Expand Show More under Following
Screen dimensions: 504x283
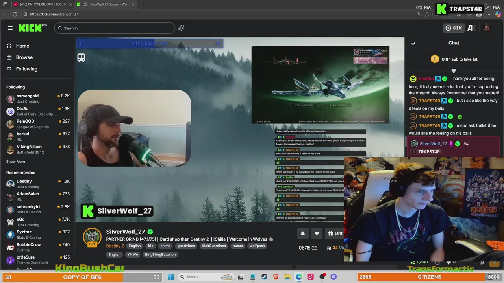(16, 162)
